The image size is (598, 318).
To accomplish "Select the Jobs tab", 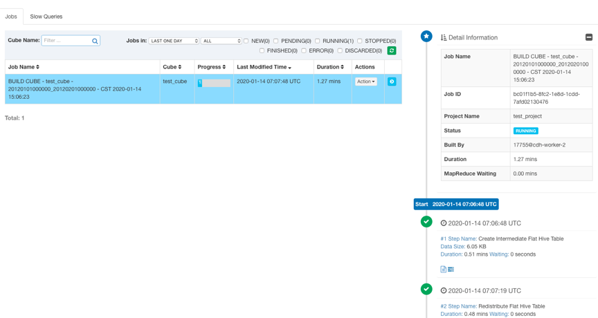I will [11, 16].
